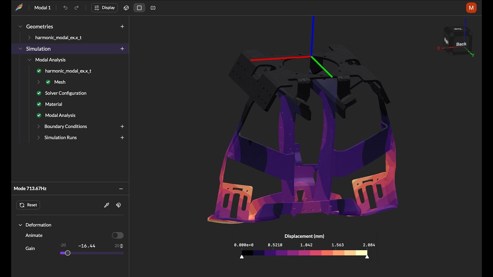Collapse the Modal Analysis tree node chevron
This screenshot has height=277, width=493.
click(x=29, y=60)
